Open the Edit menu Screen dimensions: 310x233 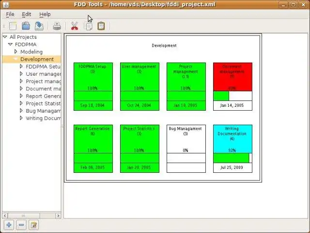click(27, 14)
